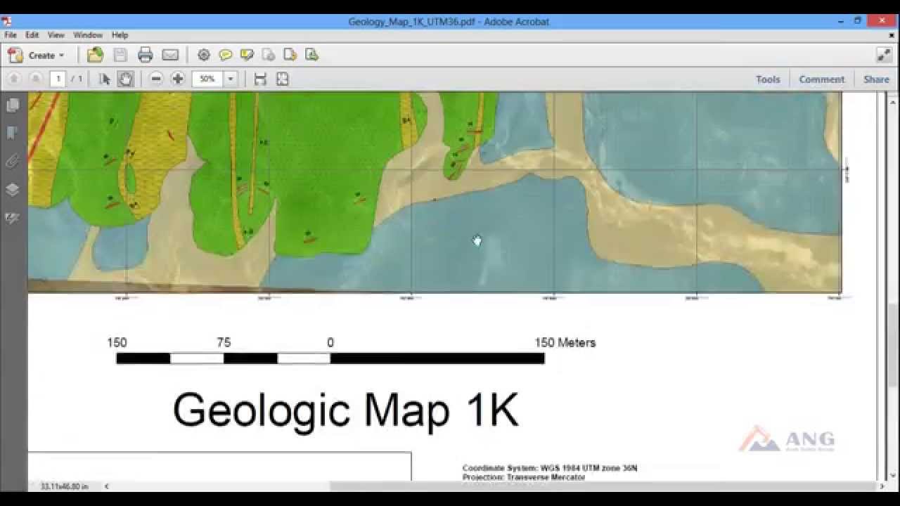900x506 pixels.
Task: Show Bookmarks panel in sidebar
Action: [13, 134]
